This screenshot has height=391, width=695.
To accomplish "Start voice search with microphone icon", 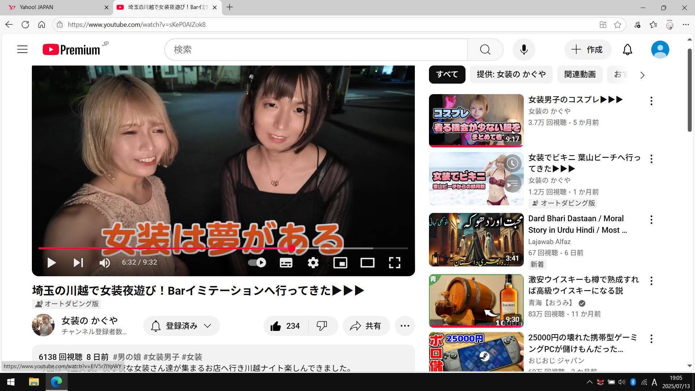I will pos(524,50).
